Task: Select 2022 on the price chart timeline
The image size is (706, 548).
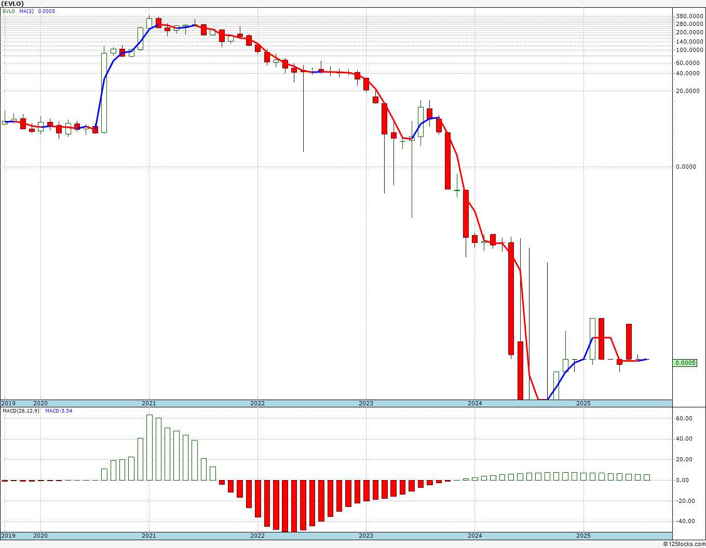Action: tap(257, 403)
